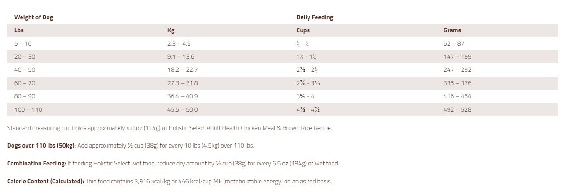563x191 pixels.
Task: Click the "247 – 292" grams cell
Action: pos(457,70)
